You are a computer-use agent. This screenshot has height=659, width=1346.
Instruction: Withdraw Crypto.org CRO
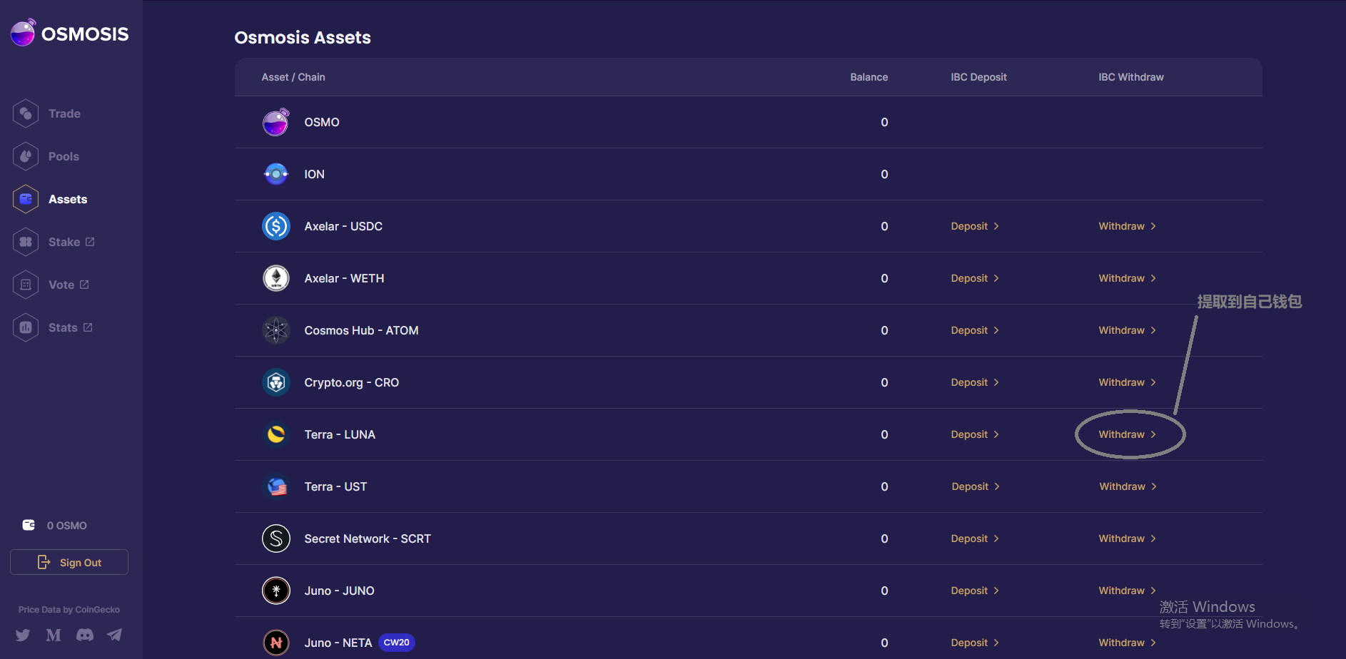(x=1127, y=382)
